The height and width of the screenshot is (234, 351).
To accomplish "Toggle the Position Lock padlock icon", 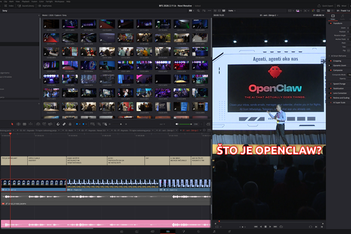I will (70, 124).
